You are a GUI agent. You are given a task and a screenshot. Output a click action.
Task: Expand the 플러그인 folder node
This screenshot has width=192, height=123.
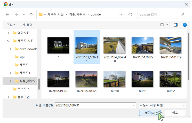coord(8,97)
